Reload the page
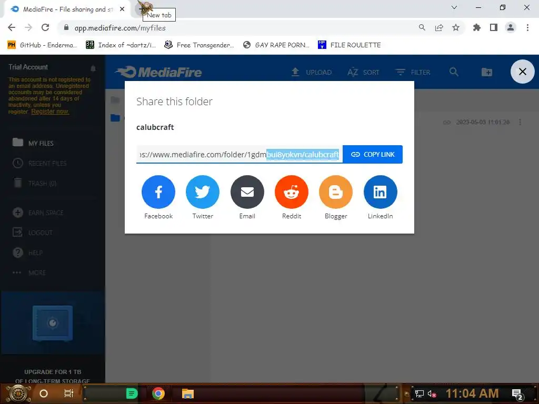The width and height of the screenshot is (539, 404). (45, 27)
